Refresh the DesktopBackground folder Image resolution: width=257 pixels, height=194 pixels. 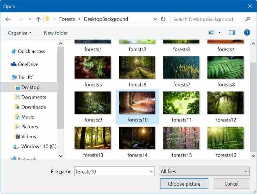coord(163,19)
